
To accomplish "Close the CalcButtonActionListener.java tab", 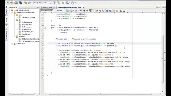I will pyautogui.click(x=83, y=7).
